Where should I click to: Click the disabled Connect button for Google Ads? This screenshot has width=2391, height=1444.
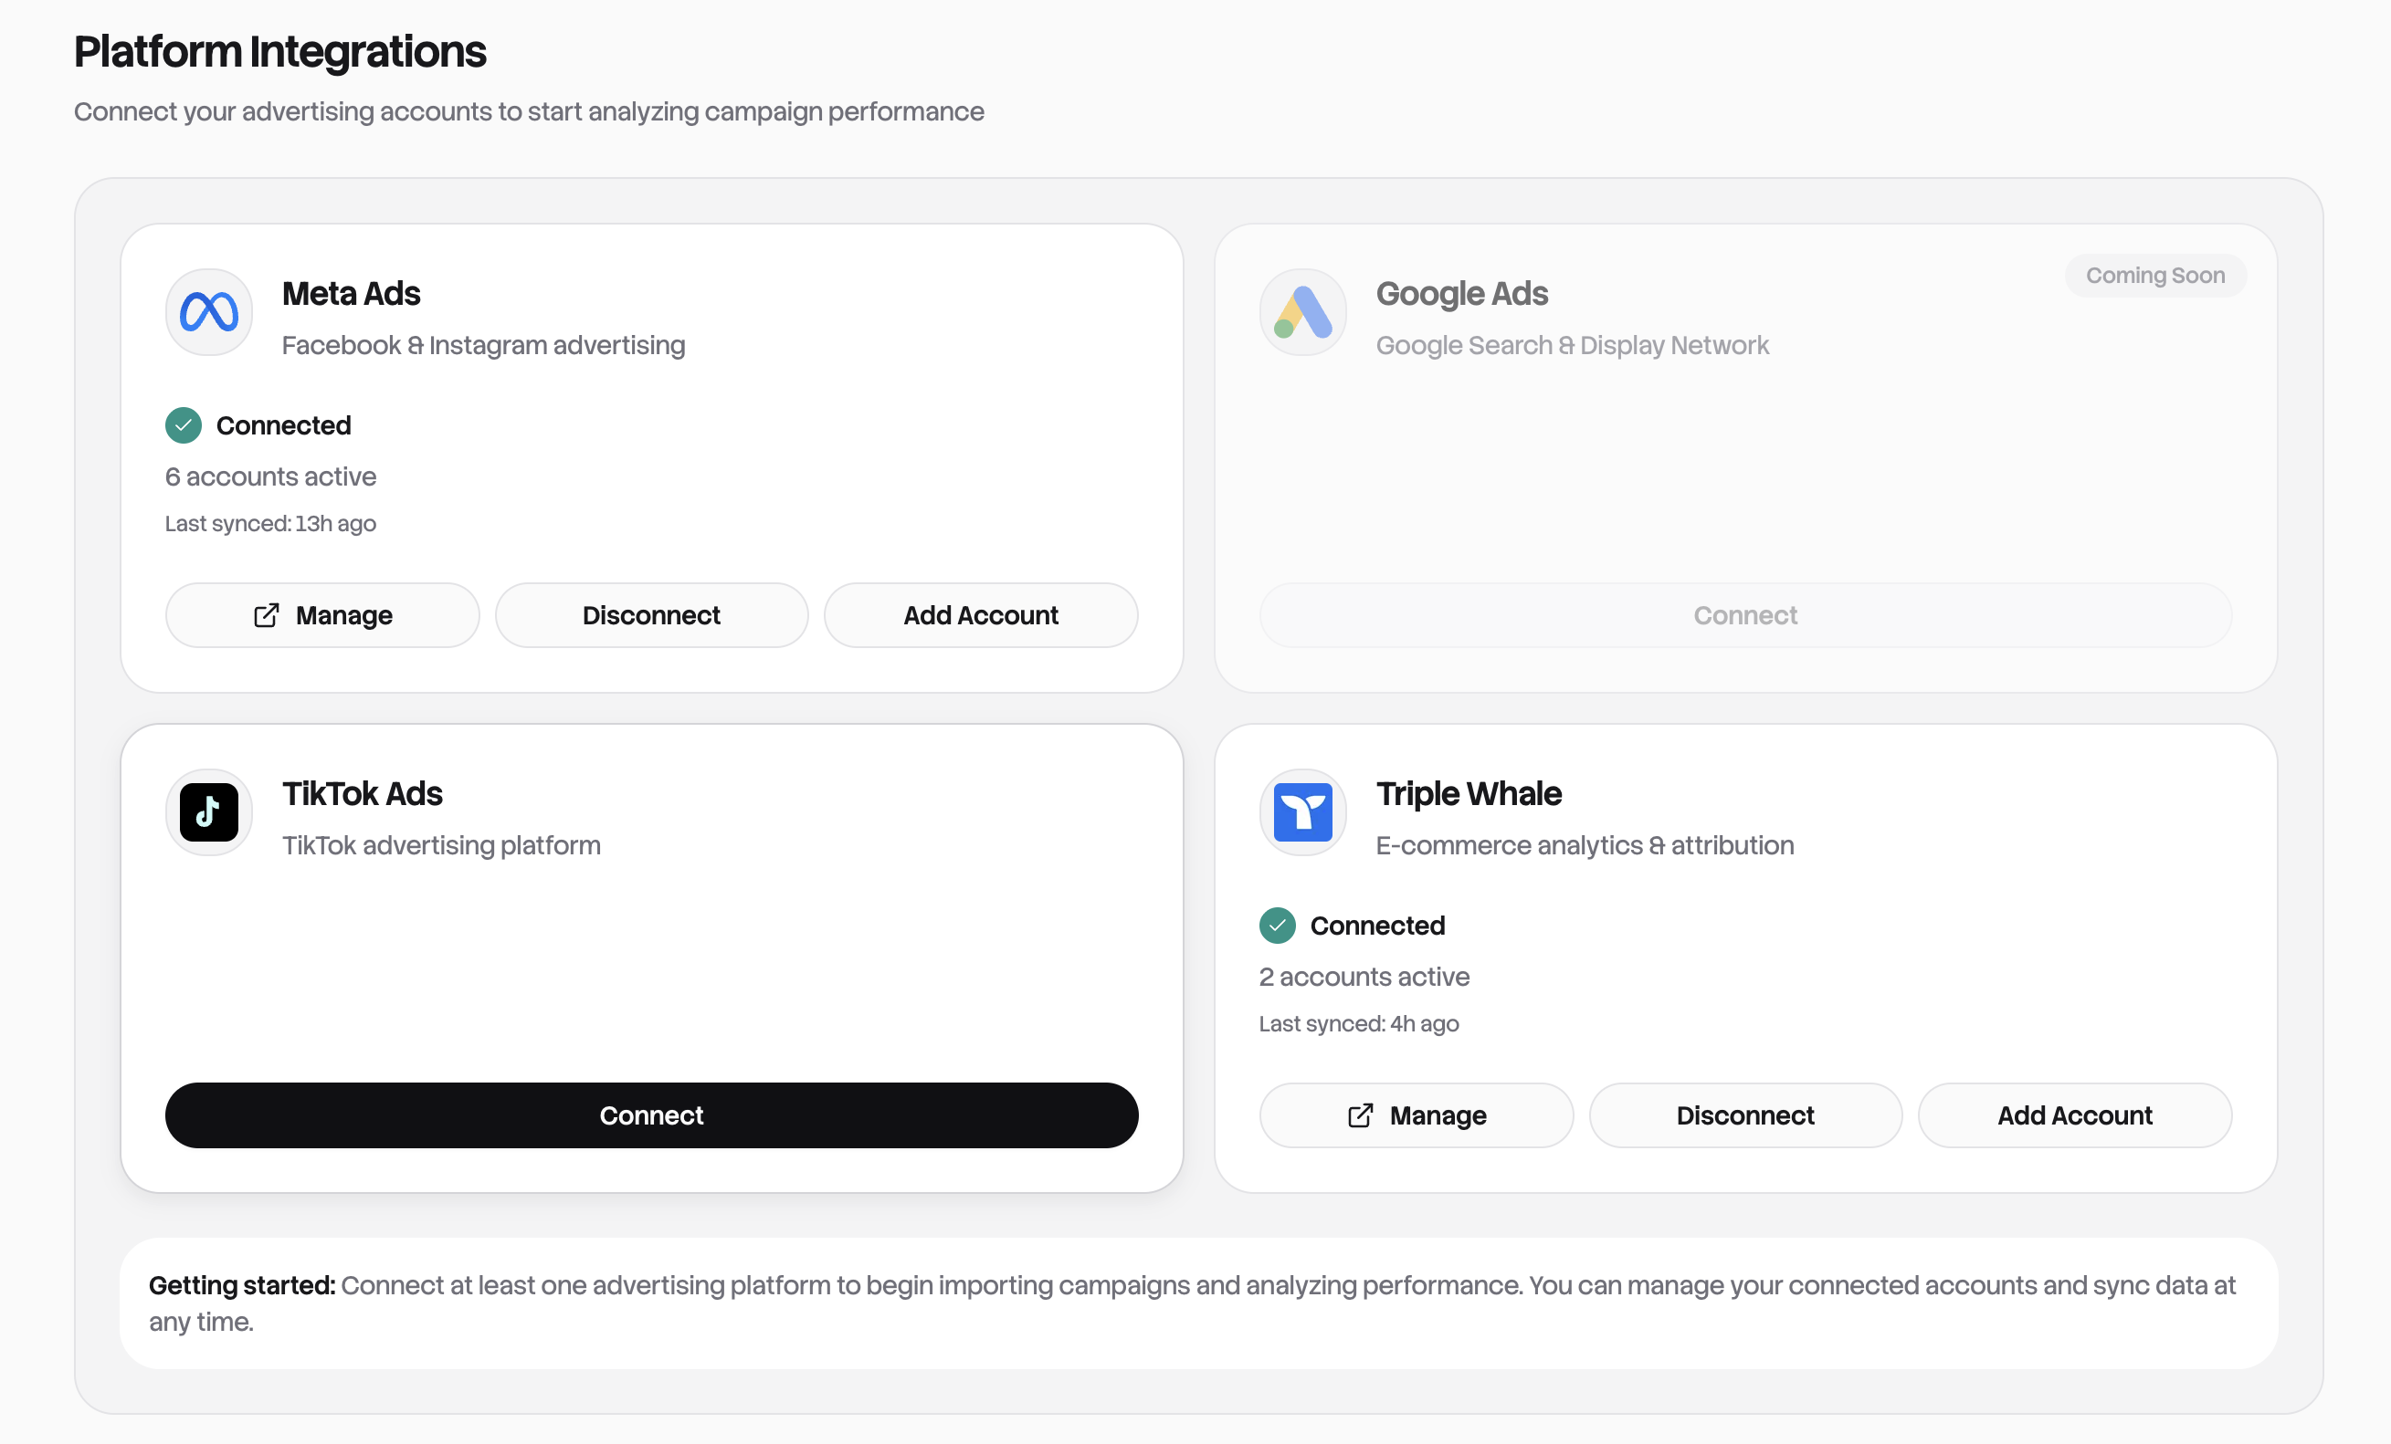pyautogui.click(x=1744, y=615)
